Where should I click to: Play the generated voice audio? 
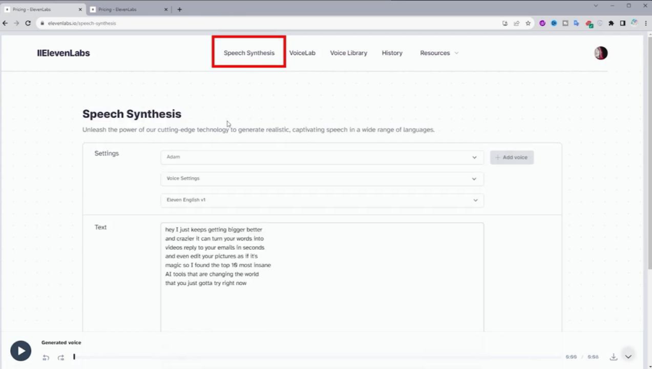(x=20, y=351)
